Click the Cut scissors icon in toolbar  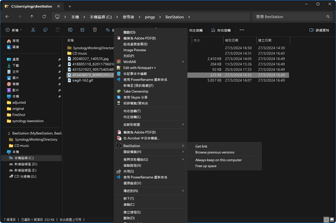pyautogui.click(x=33, y=30)
